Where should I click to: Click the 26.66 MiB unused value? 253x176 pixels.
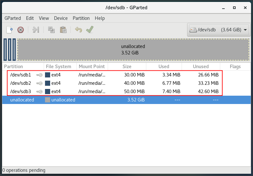pyautogui.click(x=208, y=75)
